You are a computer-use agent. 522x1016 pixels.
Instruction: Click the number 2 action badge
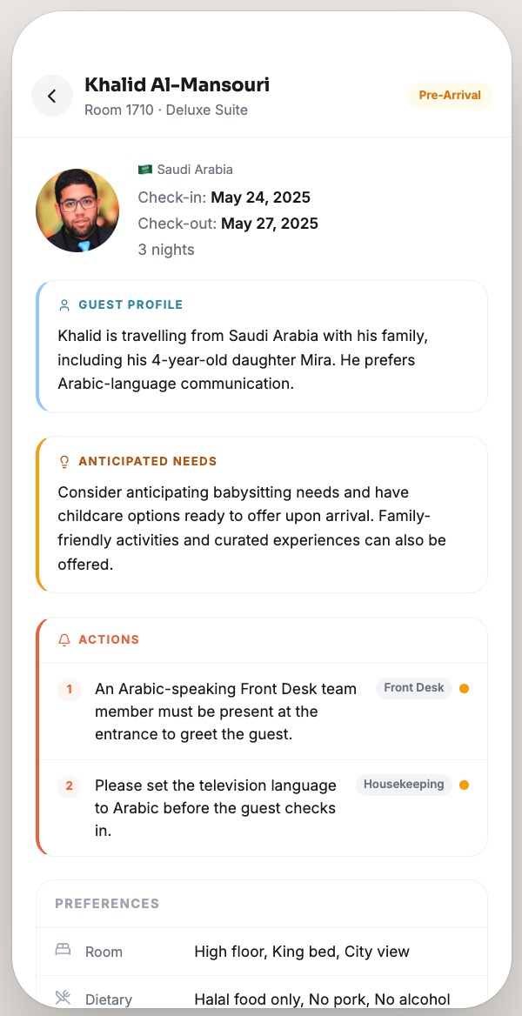click(x=69, y=786)
